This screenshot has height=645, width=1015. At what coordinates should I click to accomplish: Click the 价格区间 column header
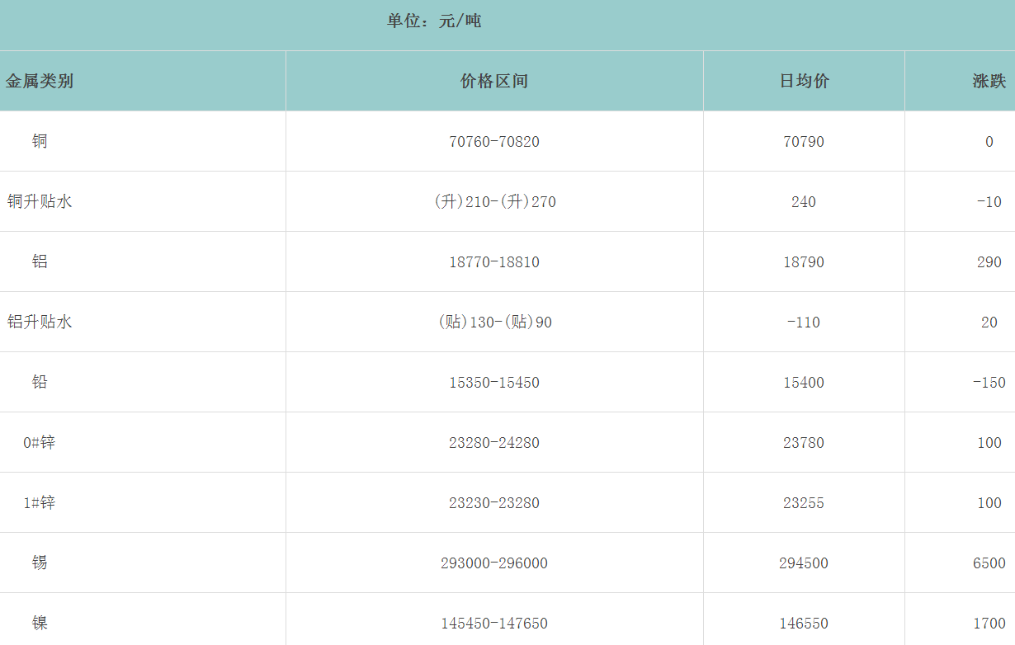pyautogui.click(x=493, y=81)
